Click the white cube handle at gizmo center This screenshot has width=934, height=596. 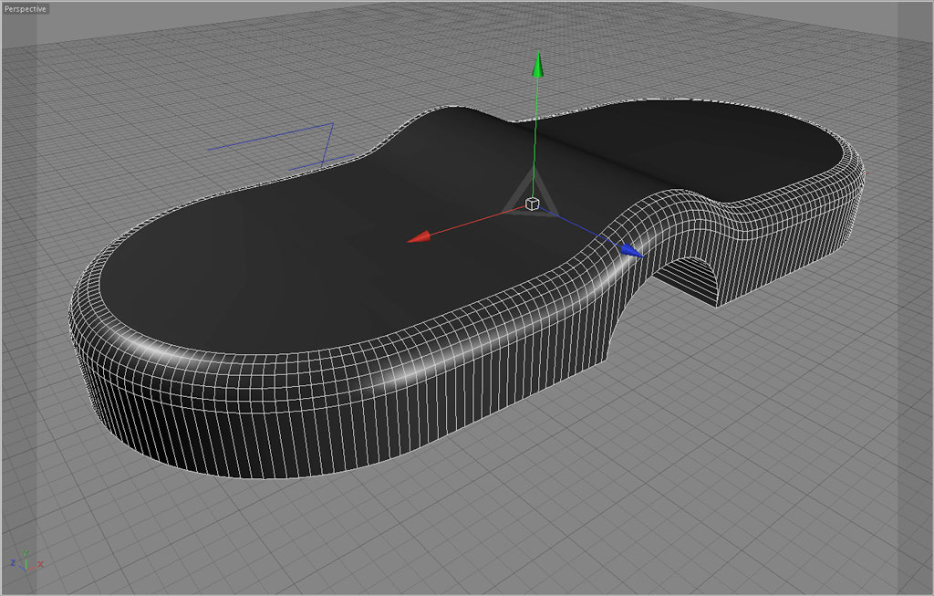click(534, 204)
